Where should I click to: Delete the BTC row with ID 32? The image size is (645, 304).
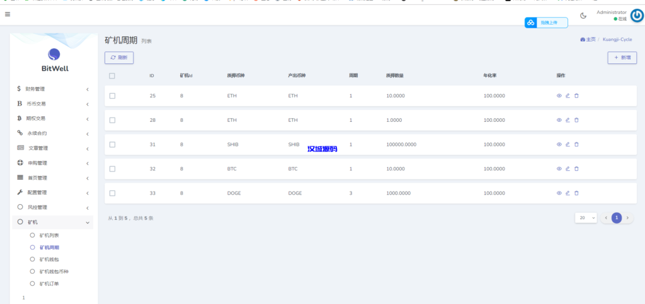(x=576, y=168)
